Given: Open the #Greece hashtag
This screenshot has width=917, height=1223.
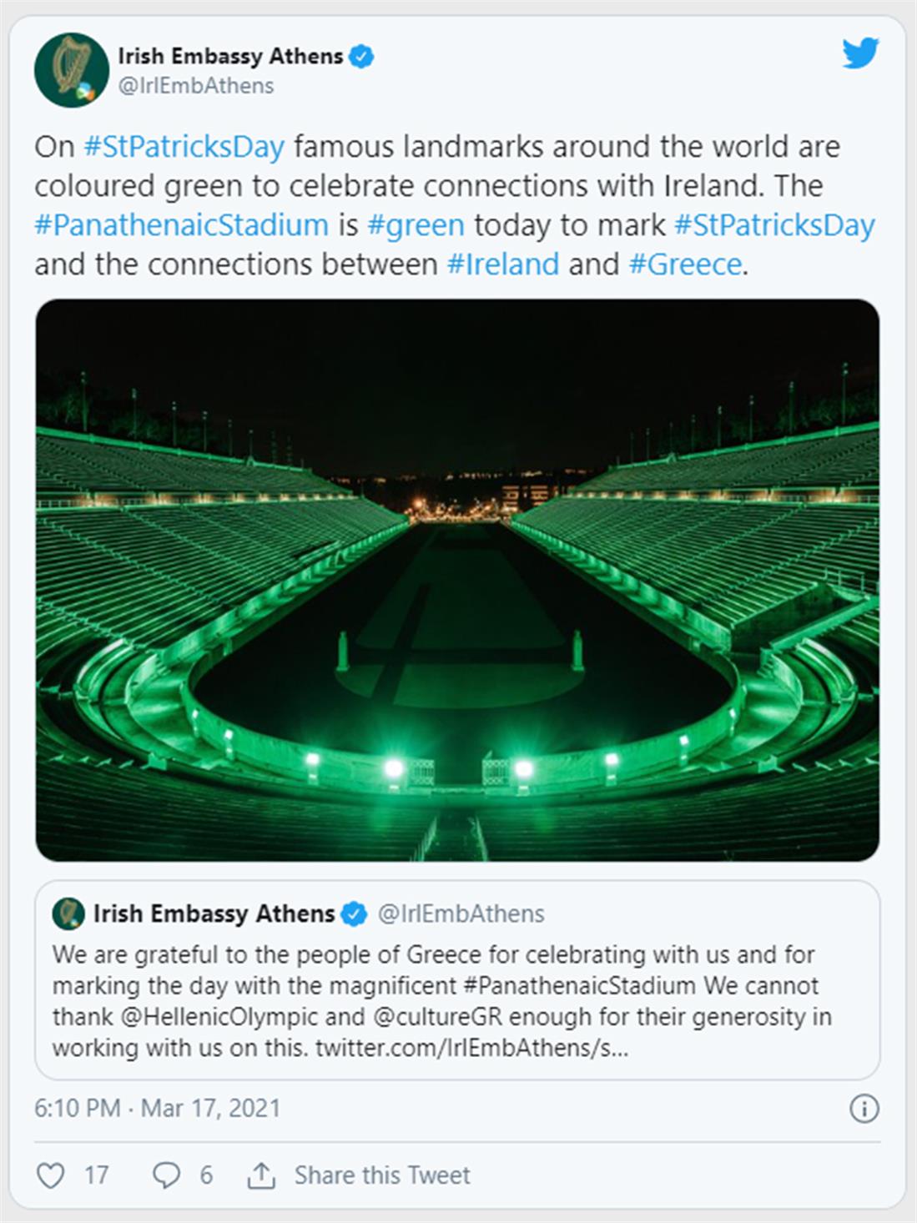Looking at the screenshot, I should [685, 264].
